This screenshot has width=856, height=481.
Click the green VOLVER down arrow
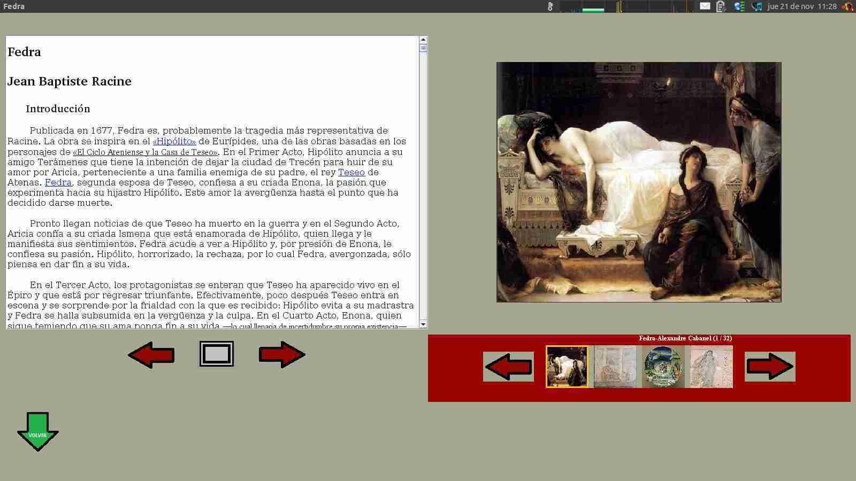click(x=38, y=431)
